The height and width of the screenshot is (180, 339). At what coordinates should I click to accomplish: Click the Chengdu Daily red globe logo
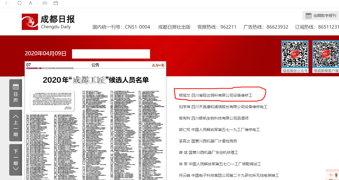[x=30, y=22]
